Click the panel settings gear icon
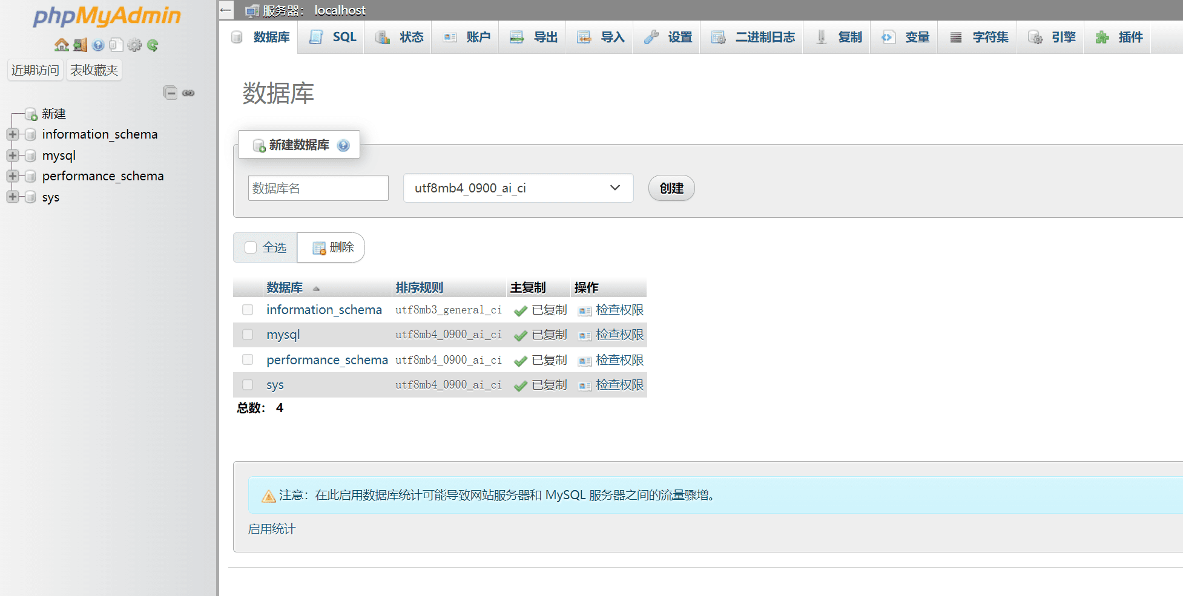This screenshot has height=596, width=1183. 134,45
